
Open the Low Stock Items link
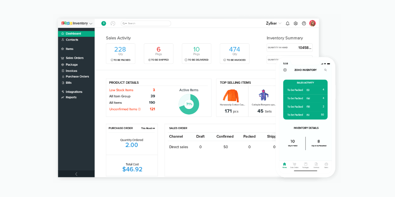(x=121, y=90)
